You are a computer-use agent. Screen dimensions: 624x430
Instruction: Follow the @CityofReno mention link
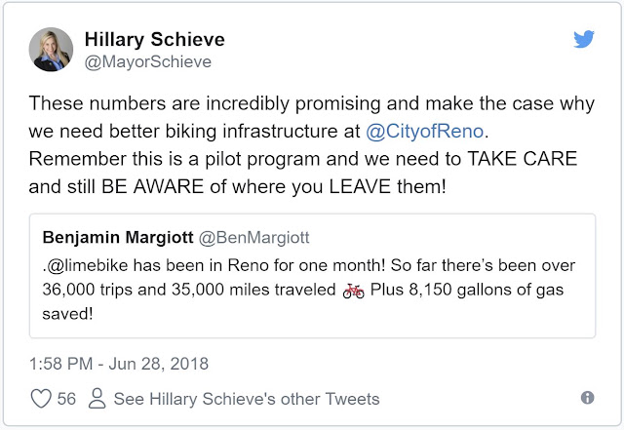click(x=425, y=131)
